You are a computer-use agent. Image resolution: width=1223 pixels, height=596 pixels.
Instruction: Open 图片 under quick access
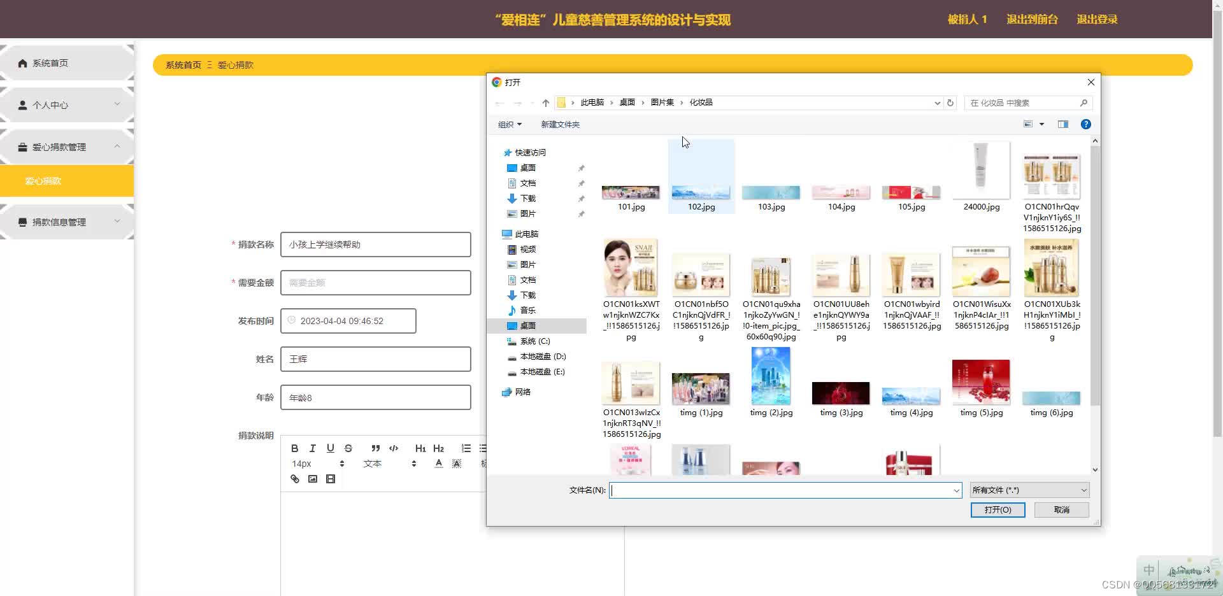point(527,214)
